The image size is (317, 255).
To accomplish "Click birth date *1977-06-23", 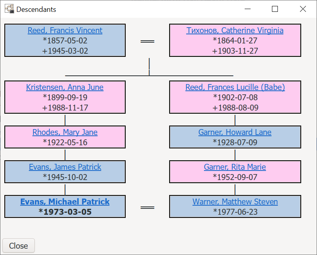I will (235, 212).
